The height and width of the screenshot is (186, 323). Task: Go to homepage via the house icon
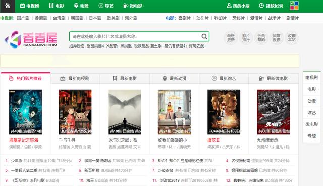click(x=8, y=6)
